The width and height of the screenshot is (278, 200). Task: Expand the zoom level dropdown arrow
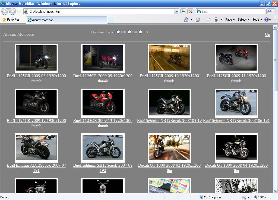pos(271,197)
